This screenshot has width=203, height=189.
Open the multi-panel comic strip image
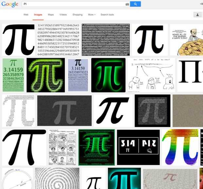coord(63,147)
